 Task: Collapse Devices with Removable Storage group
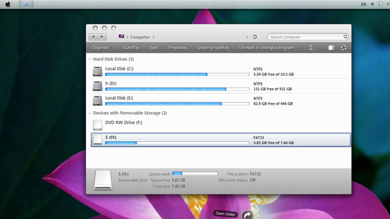[90, 113]
